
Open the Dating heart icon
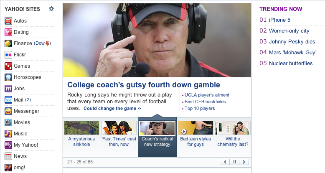[x=8, y=32]
